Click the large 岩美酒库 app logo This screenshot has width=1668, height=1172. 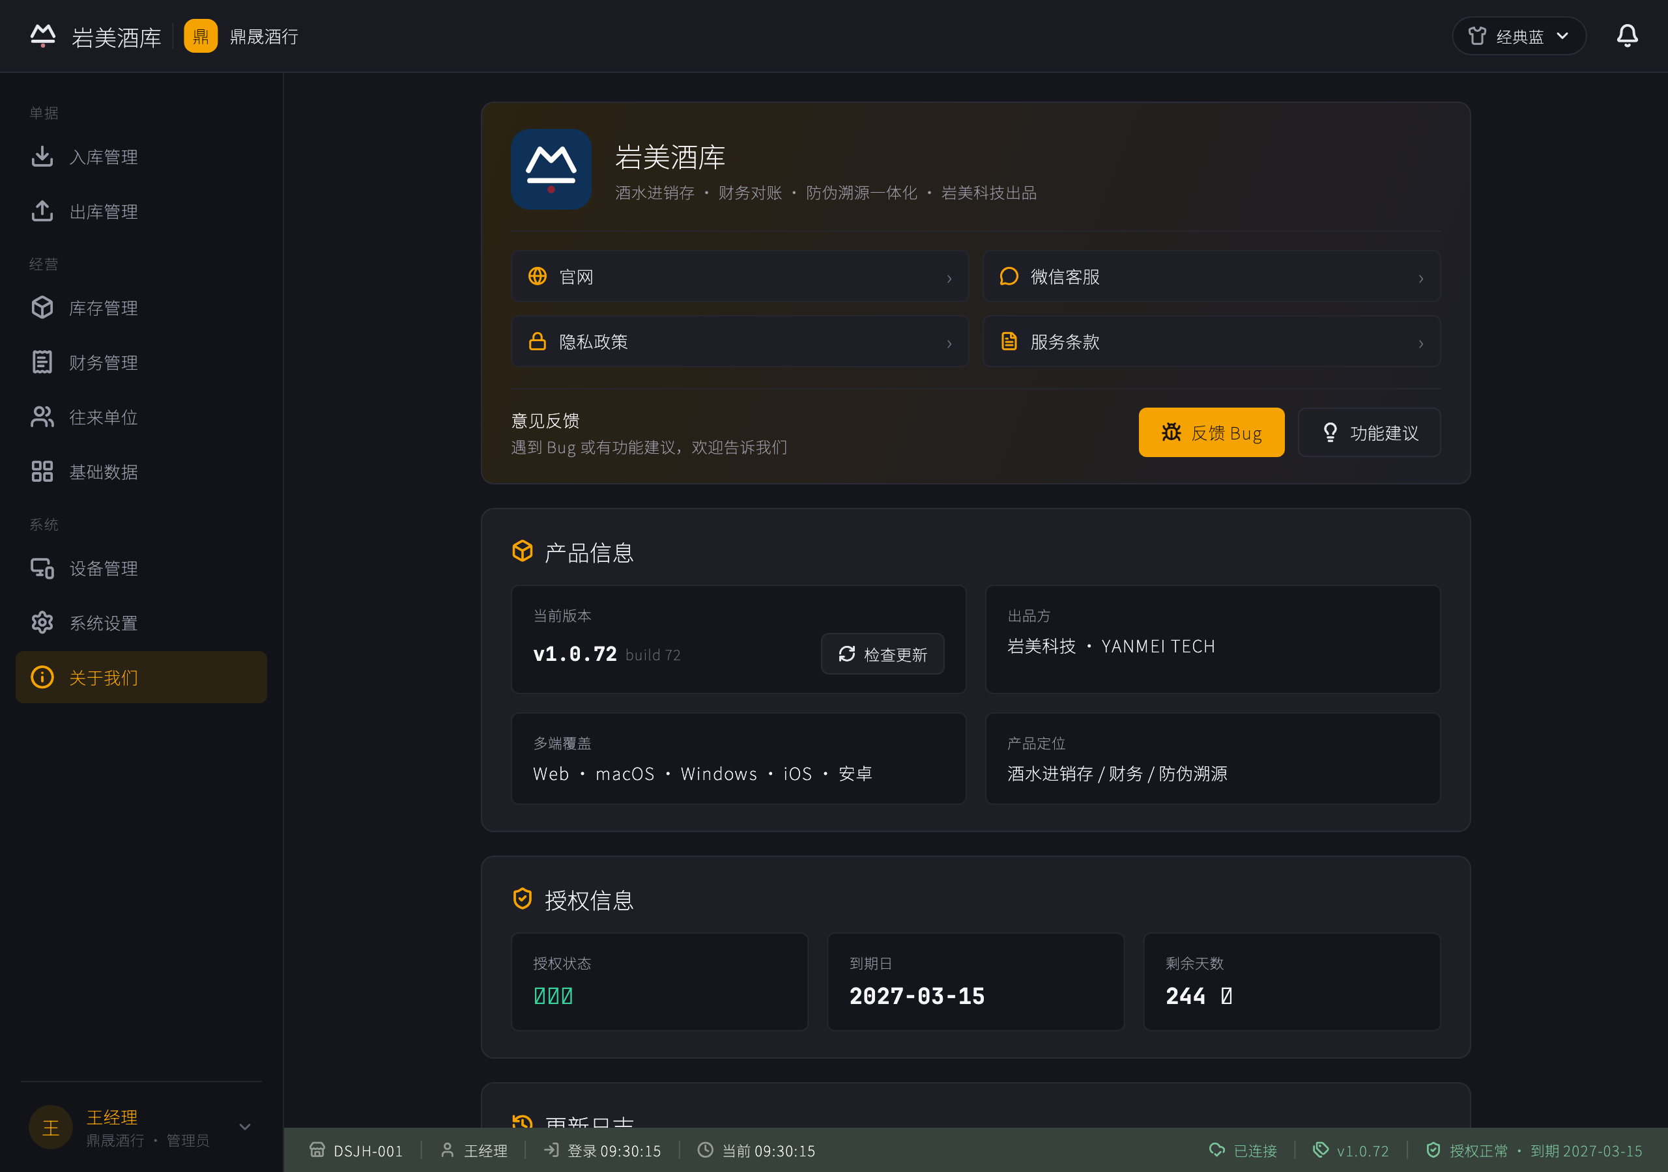[x=551, y=170]
